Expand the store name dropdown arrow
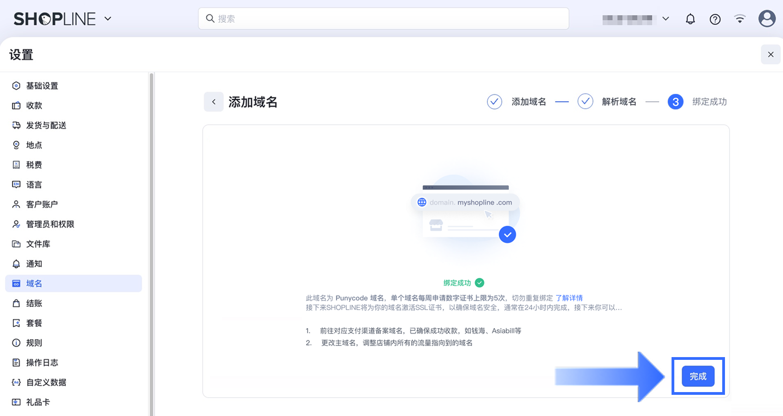Image resolution: width=783 pixels, height=416 pixels. pos(666,19)
